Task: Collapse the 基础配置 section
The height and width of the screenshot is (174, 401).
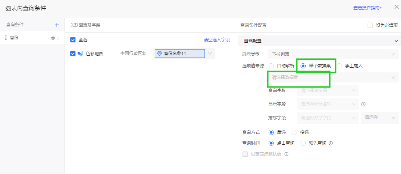Action: point(396,41)
